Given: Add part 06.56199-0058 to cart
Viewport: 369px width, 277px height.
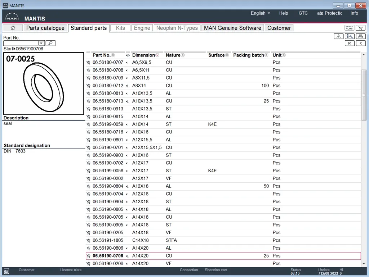Looking at the screenshot, I should click(89, 171).
